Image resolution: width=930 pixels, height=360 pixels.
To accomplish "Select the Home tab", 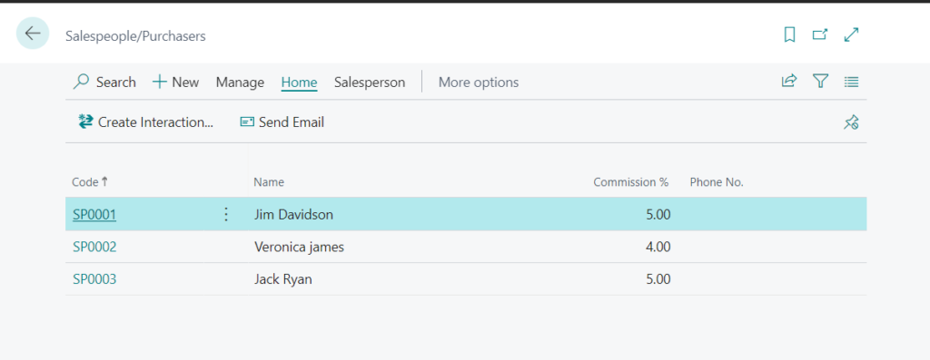I will 299,83.
